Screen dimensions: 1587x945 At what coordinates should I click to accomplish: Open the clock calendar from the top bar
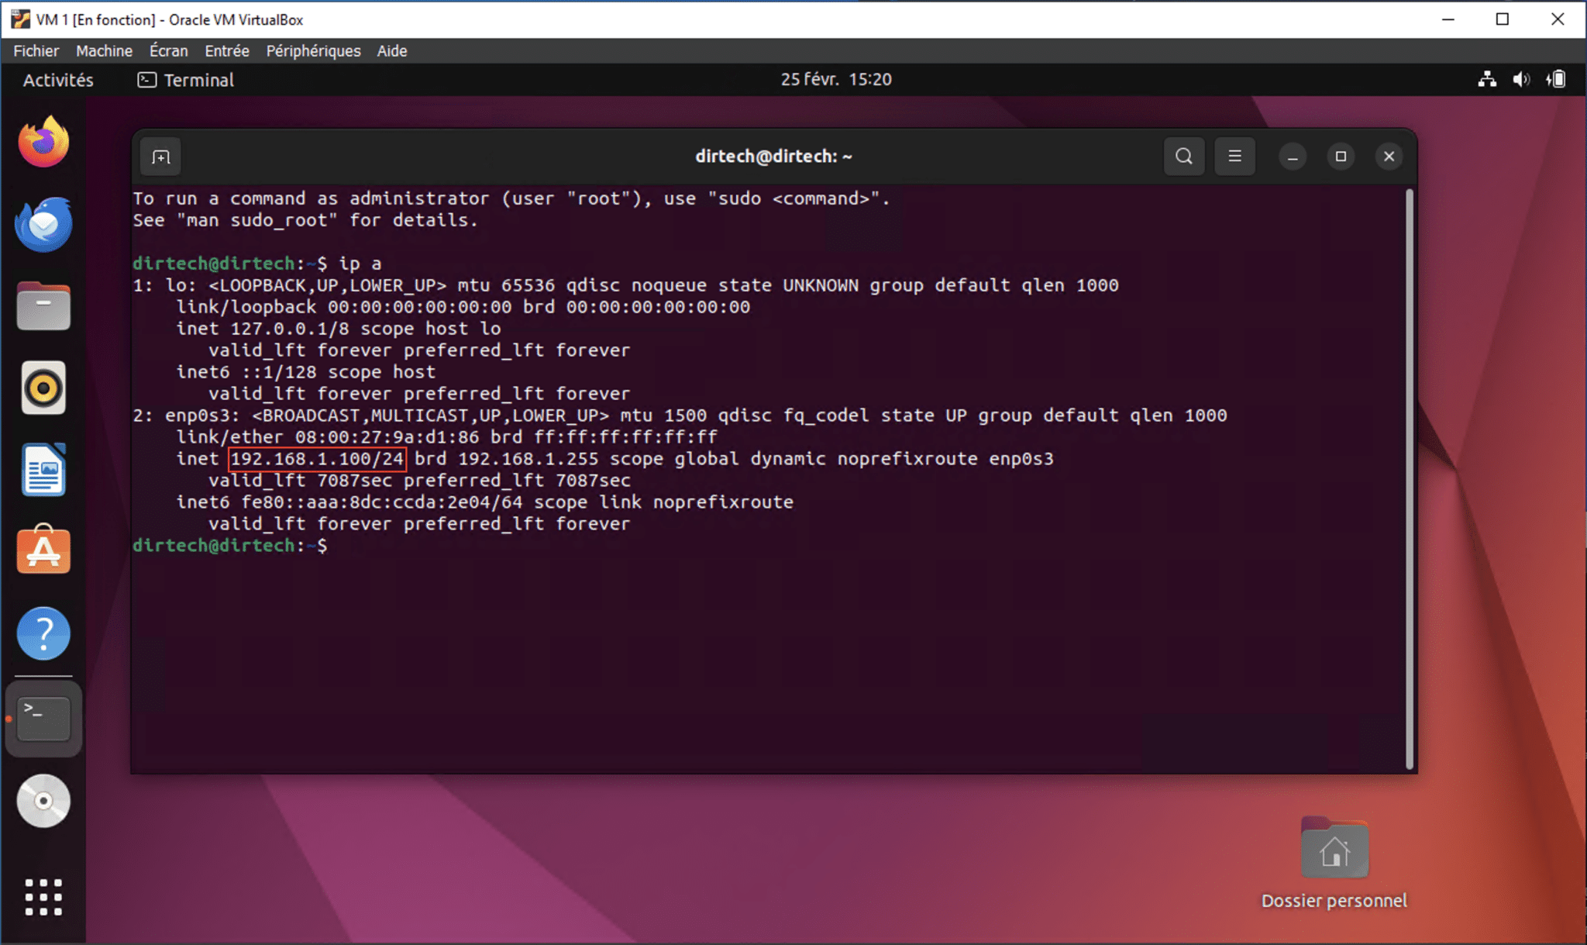click(836, 78)
